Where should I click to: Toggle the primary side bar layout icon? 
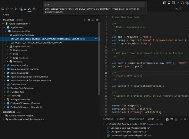pos(164,3)
